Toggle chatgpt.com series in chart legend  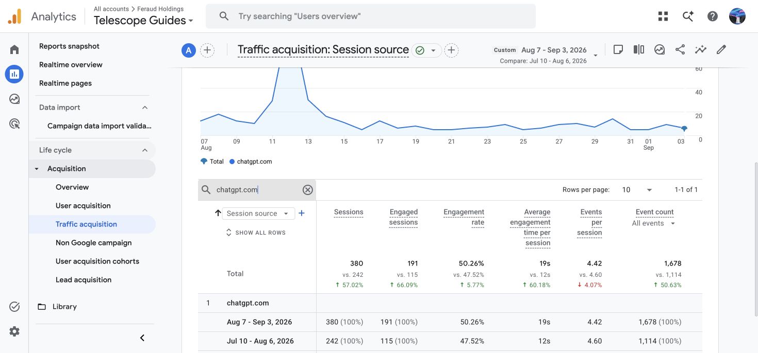[251, 162]
